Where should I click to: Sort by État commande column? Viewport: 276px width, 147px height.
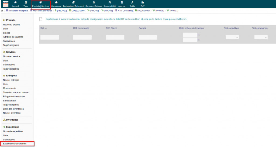point(260,28)
